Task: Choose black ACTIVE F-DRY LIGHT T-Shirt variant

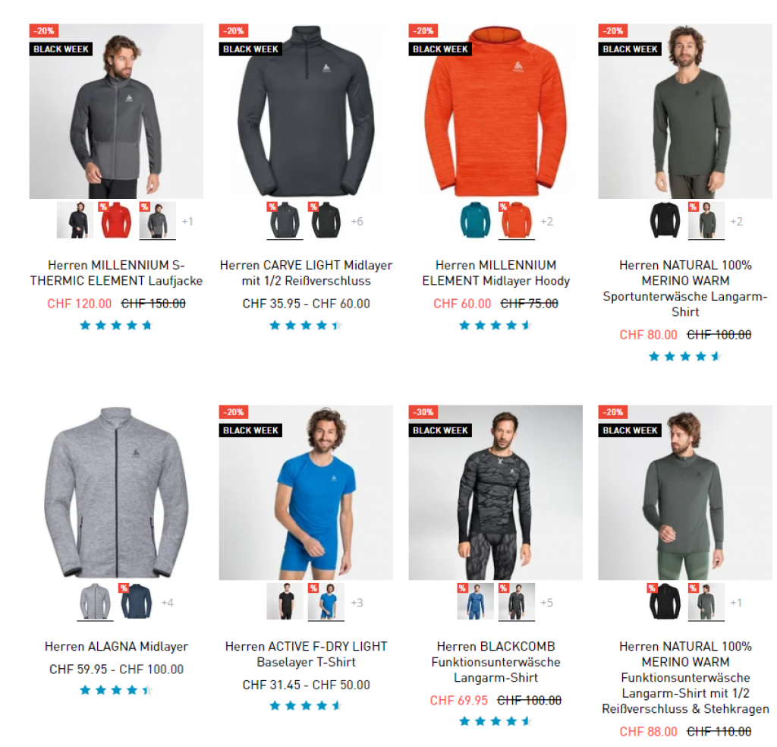Action: coord(285,602)
